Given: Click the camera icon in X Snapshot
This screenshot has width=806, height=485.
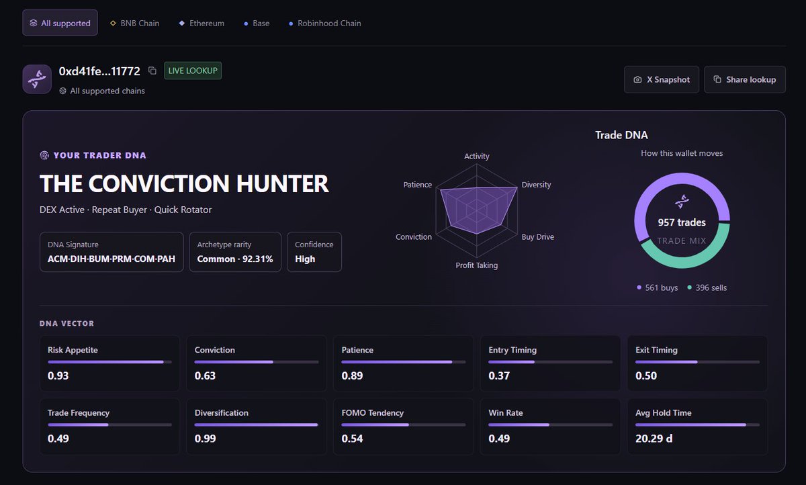Looking at the screenshot, I should pyautogui.click(x=637, y=79).
